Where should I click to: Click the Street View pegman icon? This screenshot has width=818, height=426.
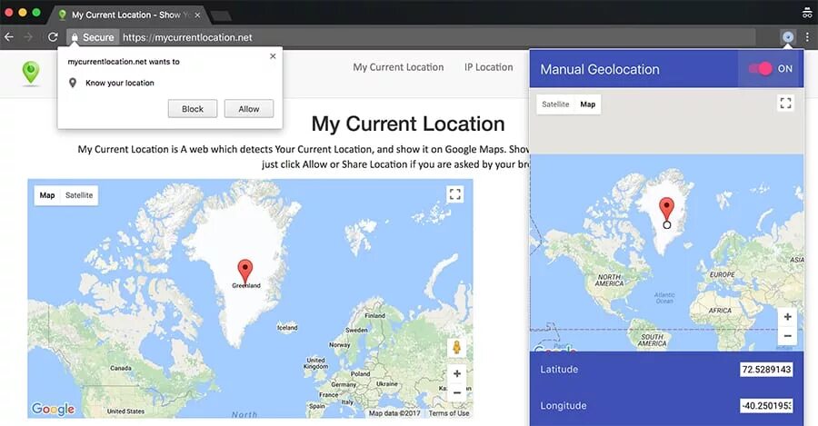point(457,347)
